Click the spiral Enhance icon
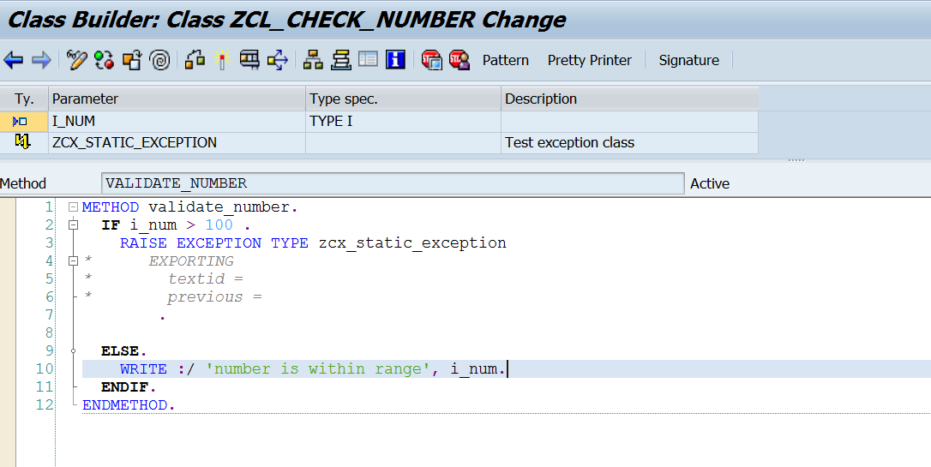The height and width of the screenshot is (467, 931). 159,60
